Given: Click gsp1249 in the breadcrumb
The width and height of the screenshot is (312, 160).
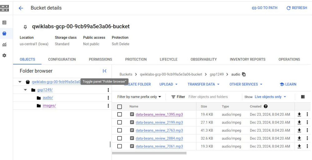Looking at the screenshot, I should pyautogui.click(x=217, y=74).
